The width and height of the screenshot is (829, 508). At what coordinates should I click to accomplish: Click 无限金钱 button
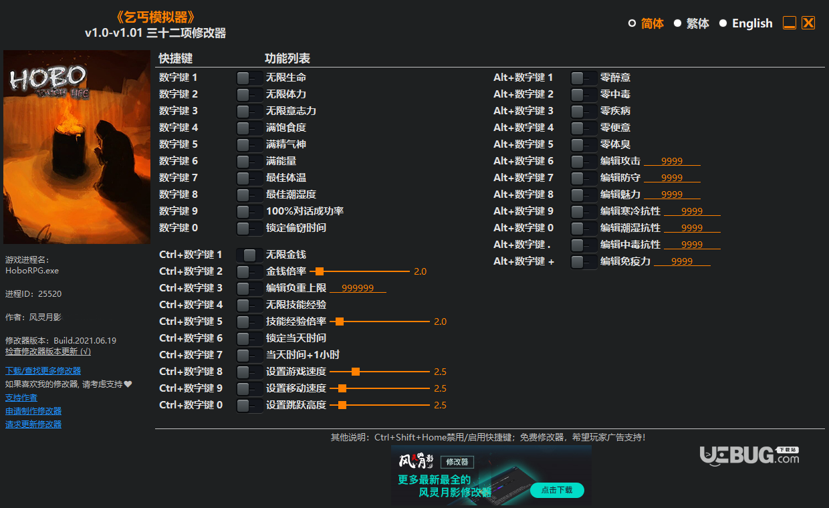tap(250, 255)
